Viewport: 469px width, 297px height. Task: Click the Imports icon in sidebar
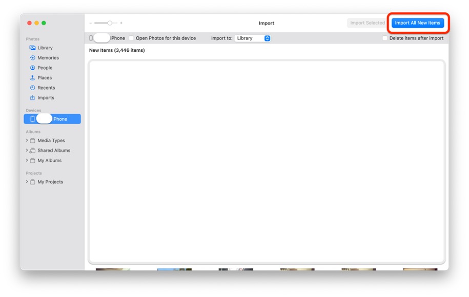[32, 98]
